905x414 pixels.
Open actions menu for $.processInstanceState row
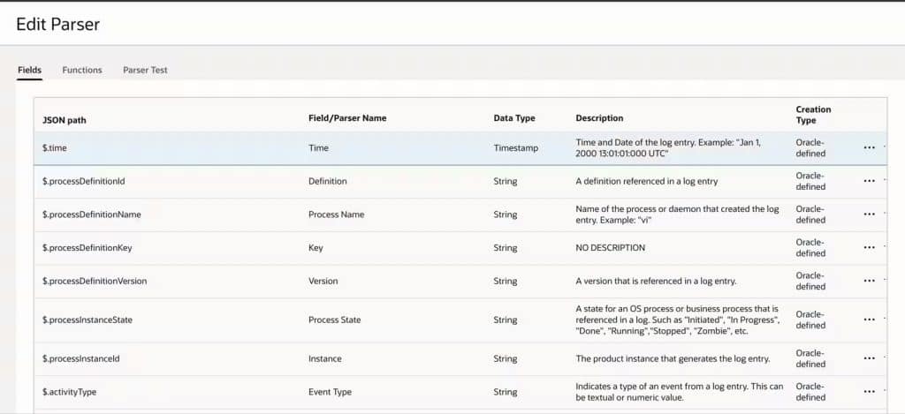[870, 320]
